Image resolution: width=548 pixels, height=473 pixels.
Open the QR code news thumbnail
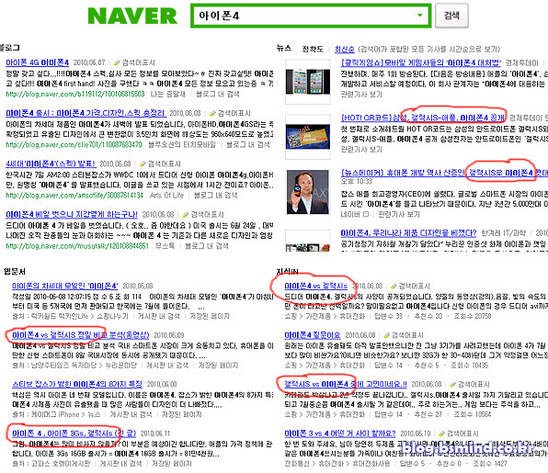[308, 137]
